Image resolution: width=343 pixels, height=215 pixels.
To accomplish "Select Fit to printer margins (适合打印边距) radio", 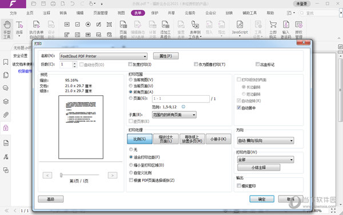I will [131, 157].
